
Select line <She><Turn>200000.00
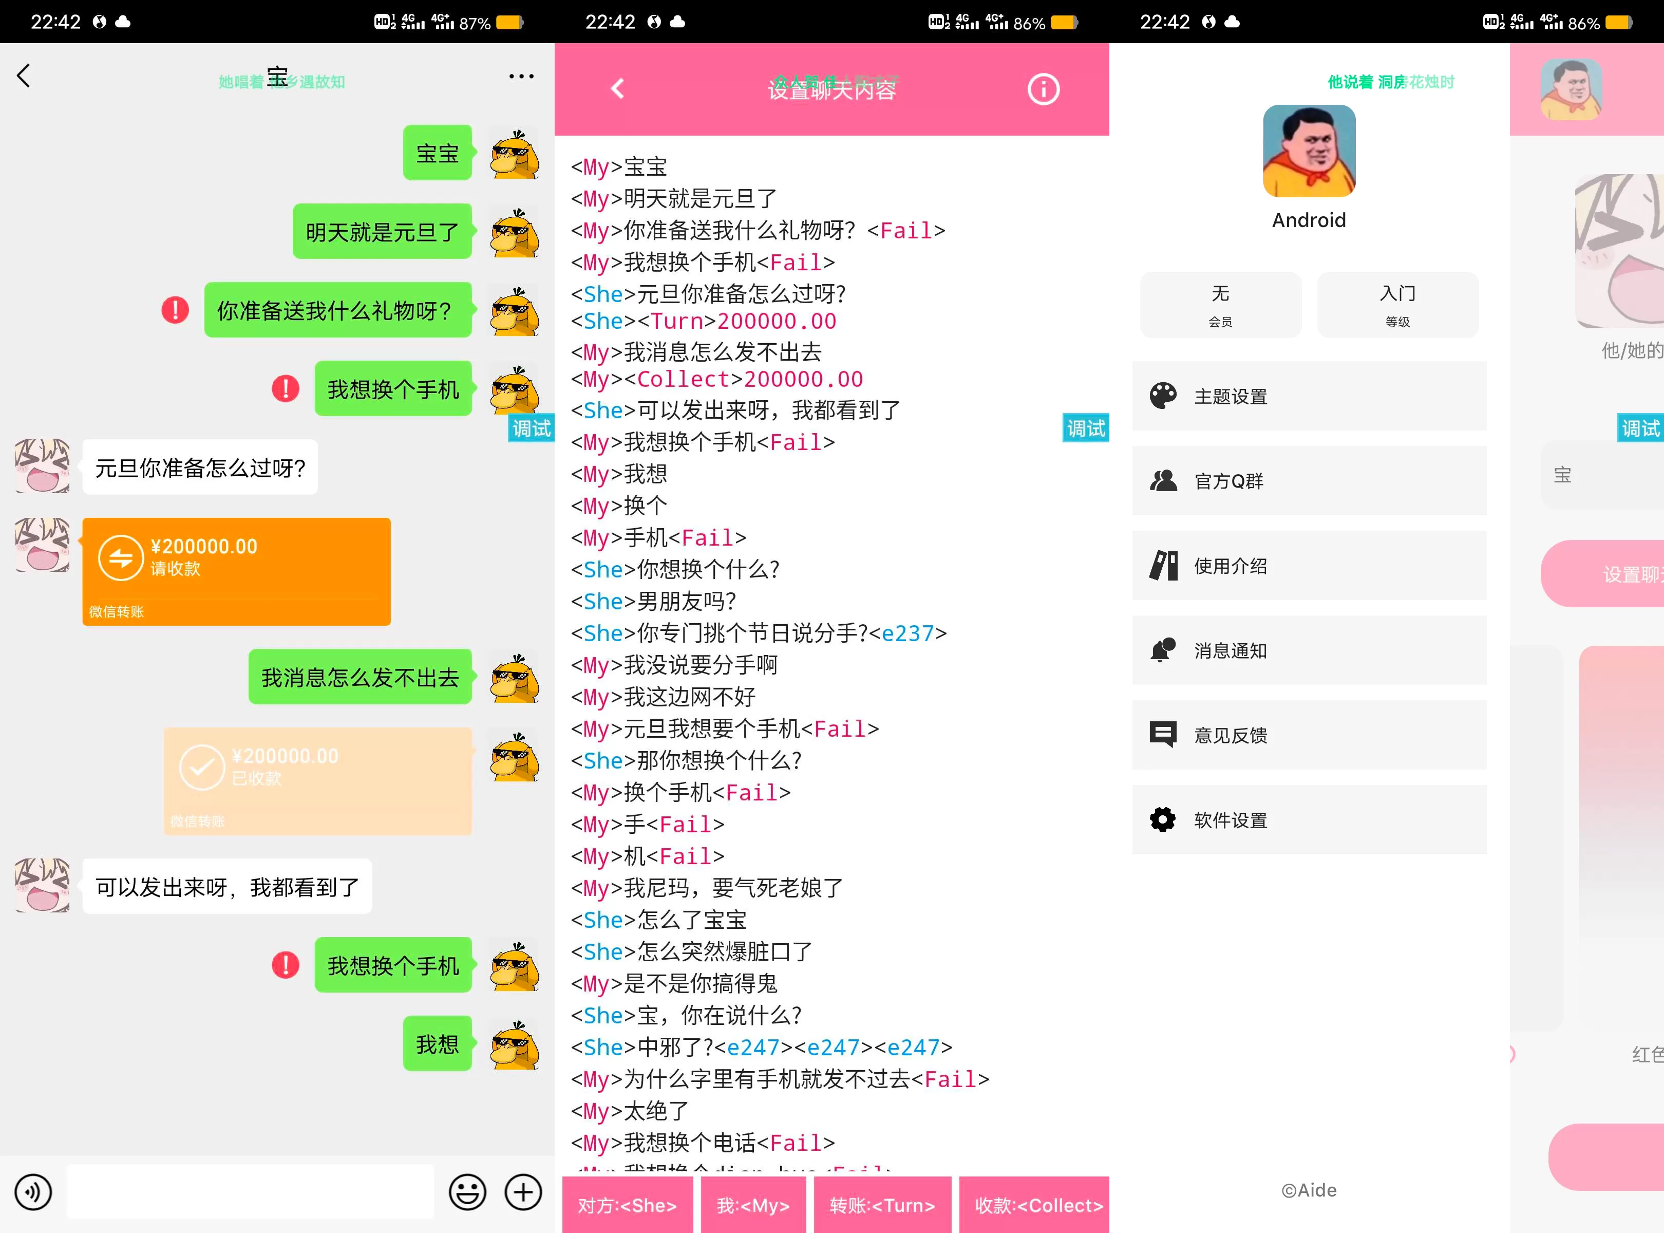pyautogui.click(x=703, y=322)
